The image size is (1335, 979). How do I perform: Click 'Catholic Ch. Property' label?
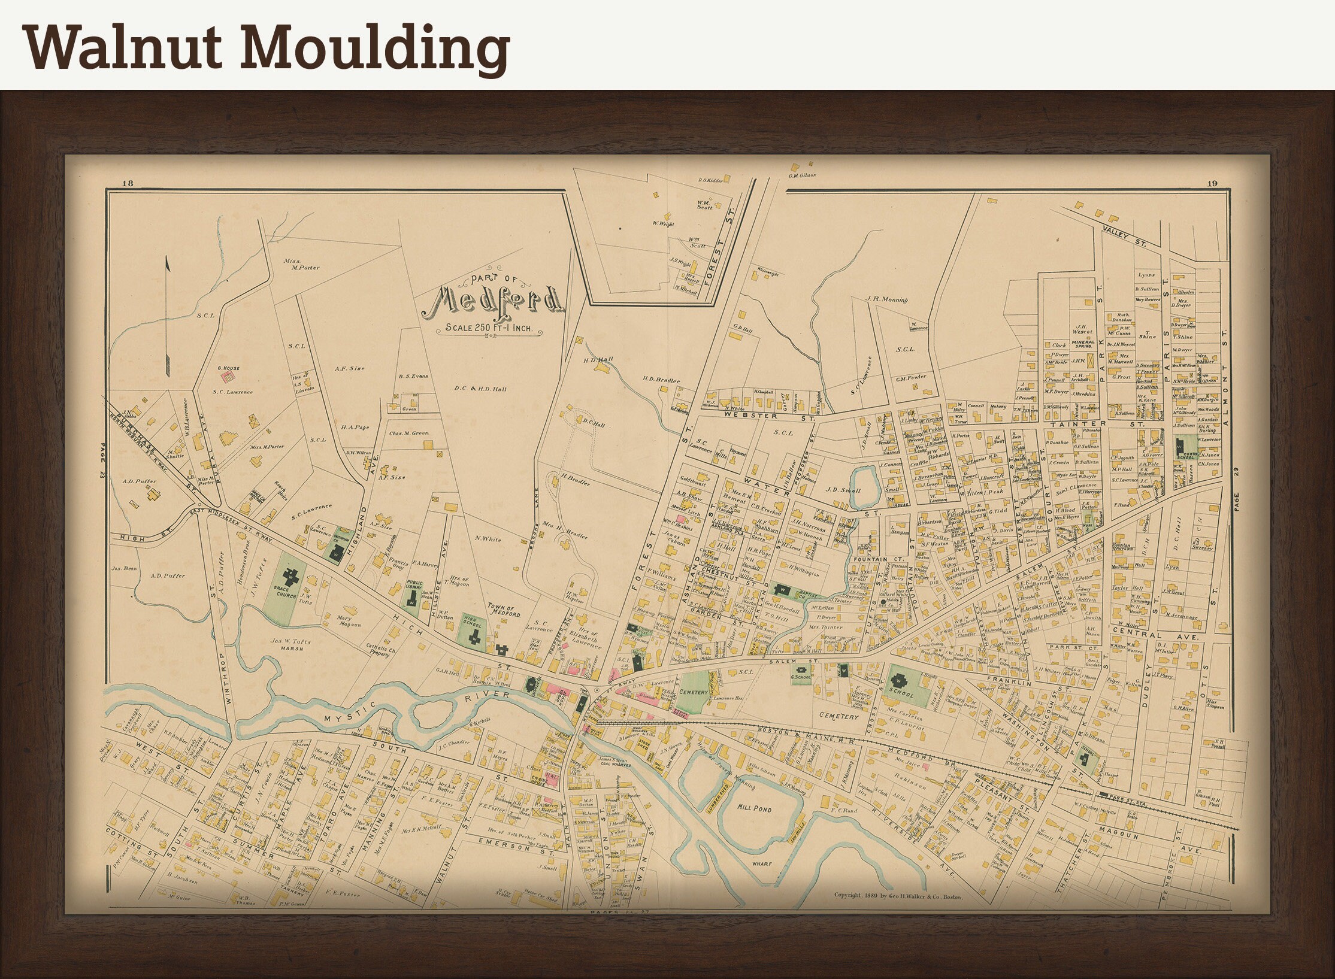381,650
